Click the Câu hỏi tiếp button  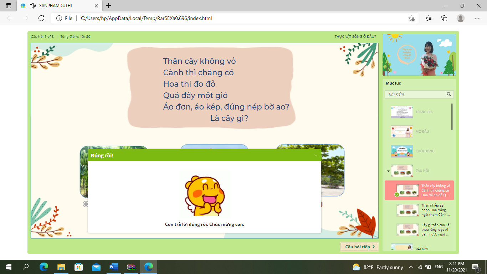point(359,247)
